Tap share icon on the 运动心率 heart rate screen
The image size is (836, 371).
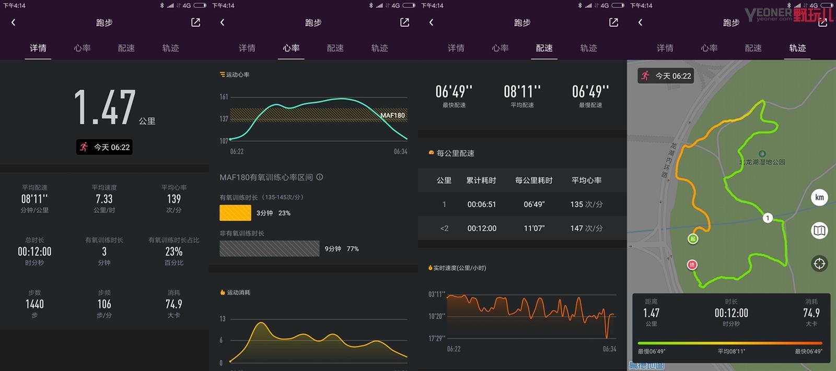pyautogui.click(x=404, y=22)
